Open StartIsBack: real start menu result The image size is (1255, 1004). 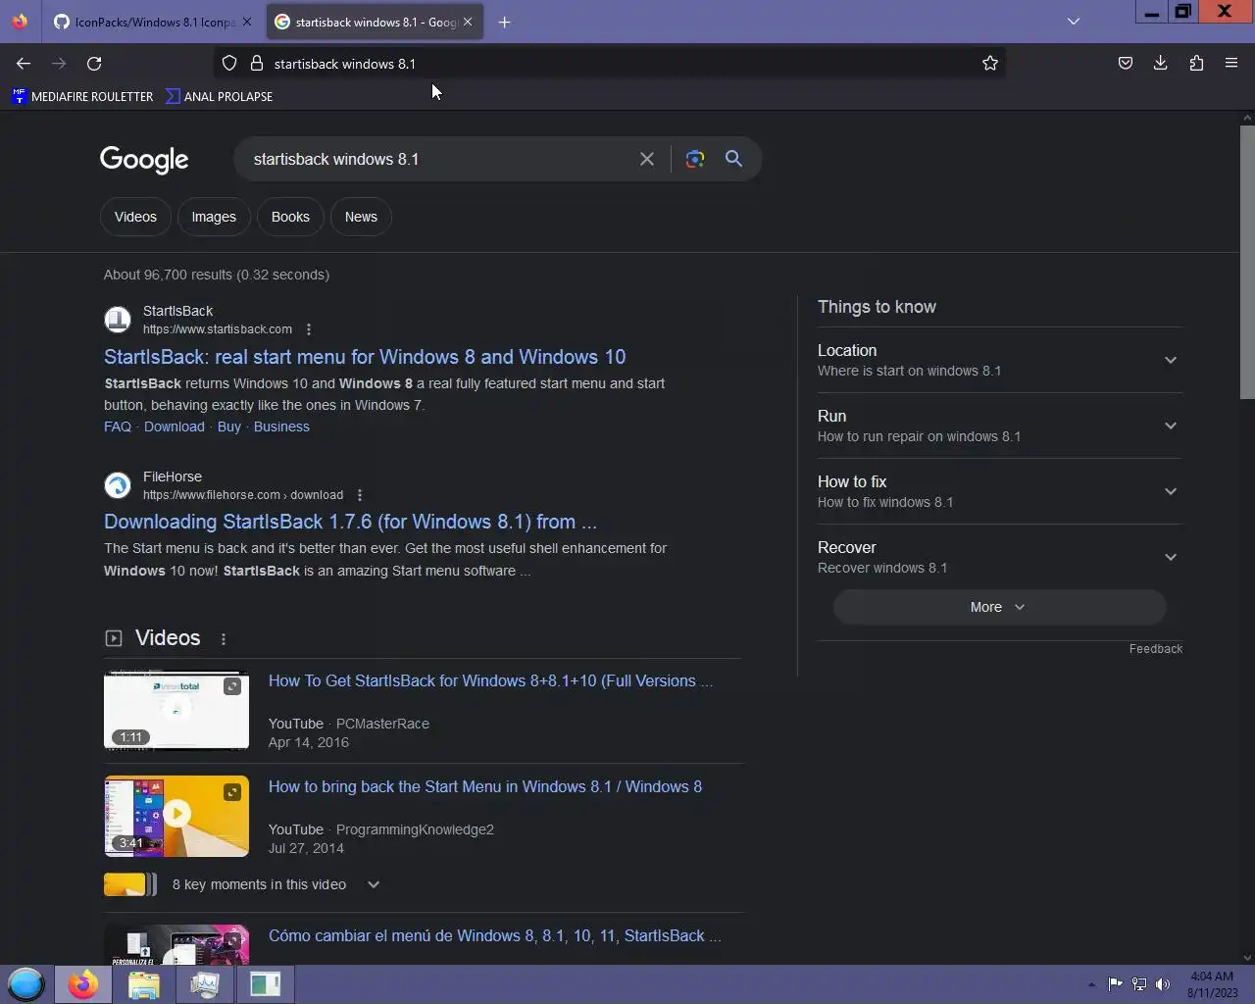coord(365,357)
